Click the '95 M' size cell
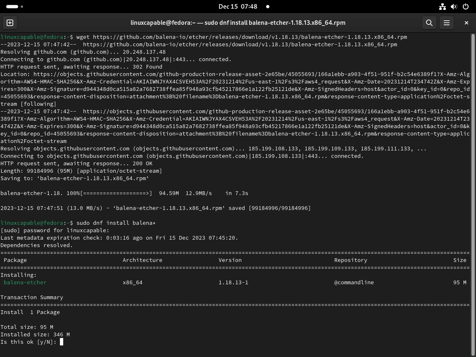The image size is (476, 357). [x=459, y=282]
